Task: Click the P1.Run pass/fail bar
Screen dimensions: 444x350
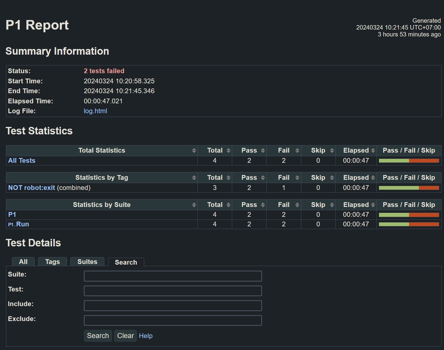Action: [x=409, y=224]
